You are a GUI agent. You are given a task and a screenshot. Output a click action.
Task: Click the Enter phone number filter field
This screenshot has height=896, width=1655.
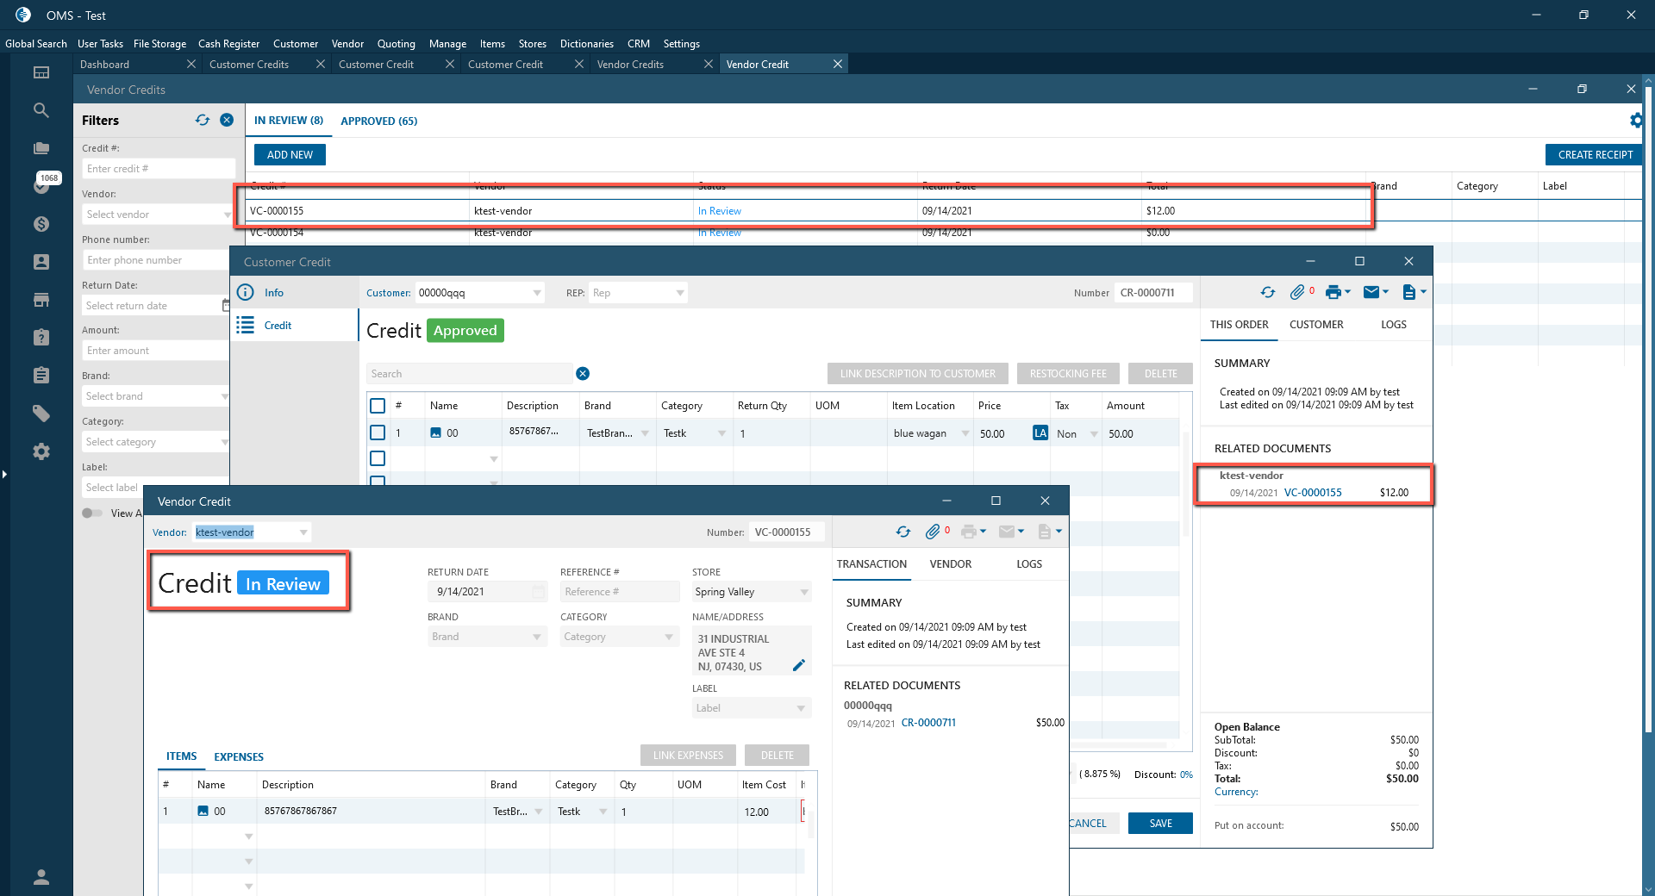pos(157,260)
